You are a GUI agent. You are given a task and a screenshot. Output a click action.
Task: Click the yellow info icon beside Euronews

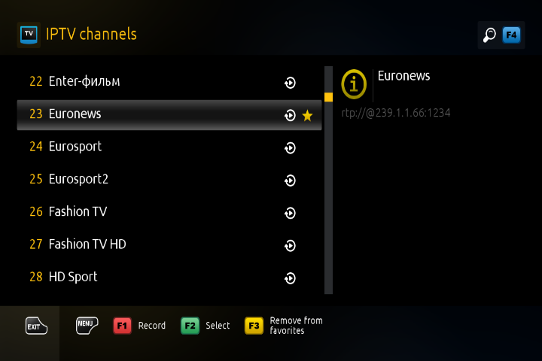coord(354,84)
